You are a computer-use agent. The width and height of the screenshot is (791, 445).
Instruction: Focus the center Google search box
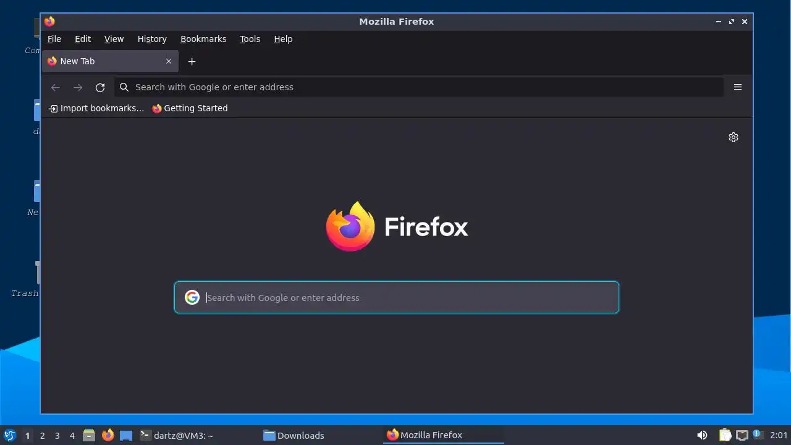click(396, 297)
